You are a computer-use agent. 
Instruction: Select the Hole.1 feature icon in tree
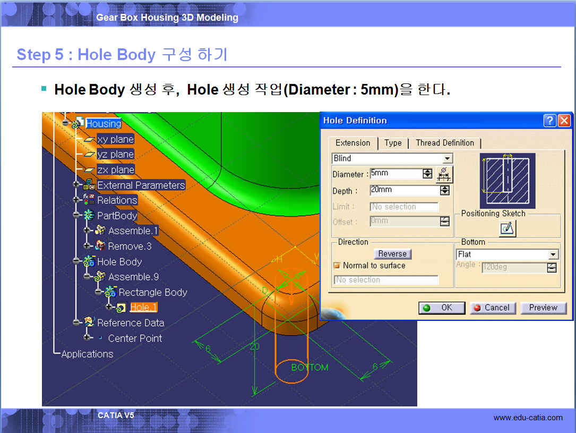[121, 308]
